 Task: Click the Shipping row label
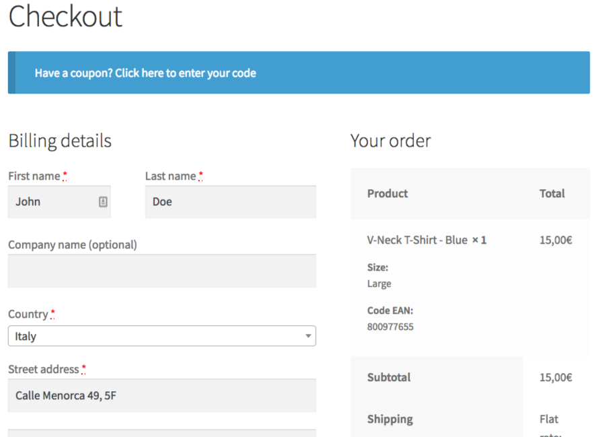[x=390, y=419]
